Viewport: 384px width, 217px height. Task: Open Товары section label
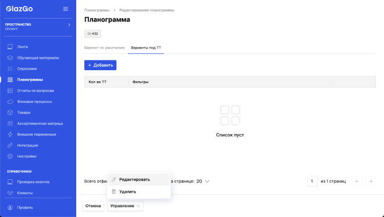pyautogui.click(x=24, y=113)
